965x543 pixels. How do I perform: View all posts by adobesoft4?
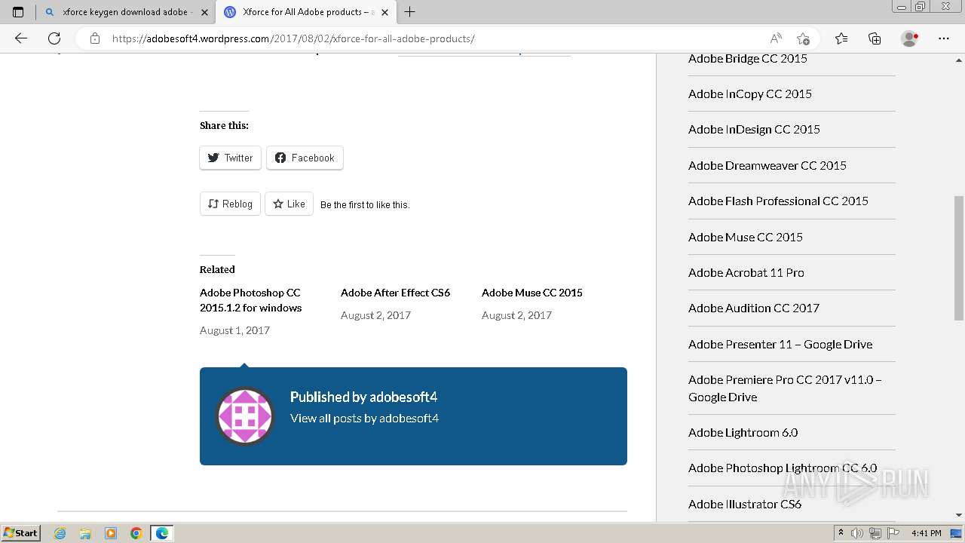pos(364,418)
